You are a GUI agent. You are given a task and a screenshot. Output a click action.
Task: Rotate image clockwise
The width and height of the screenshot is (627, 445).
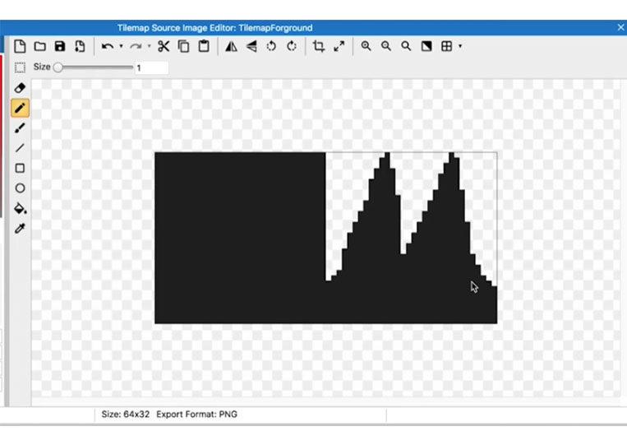pos(292,46)
